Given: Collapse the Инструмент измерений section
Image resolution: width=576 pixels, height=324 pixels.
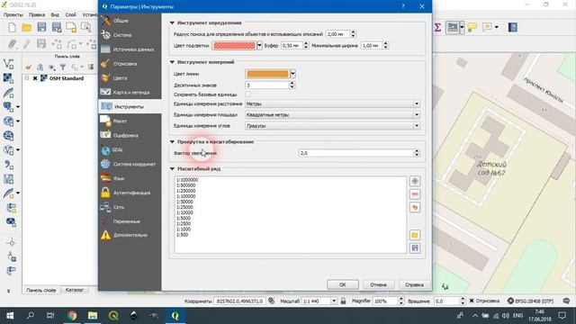Looking at the screenshot, I should 172,62.
